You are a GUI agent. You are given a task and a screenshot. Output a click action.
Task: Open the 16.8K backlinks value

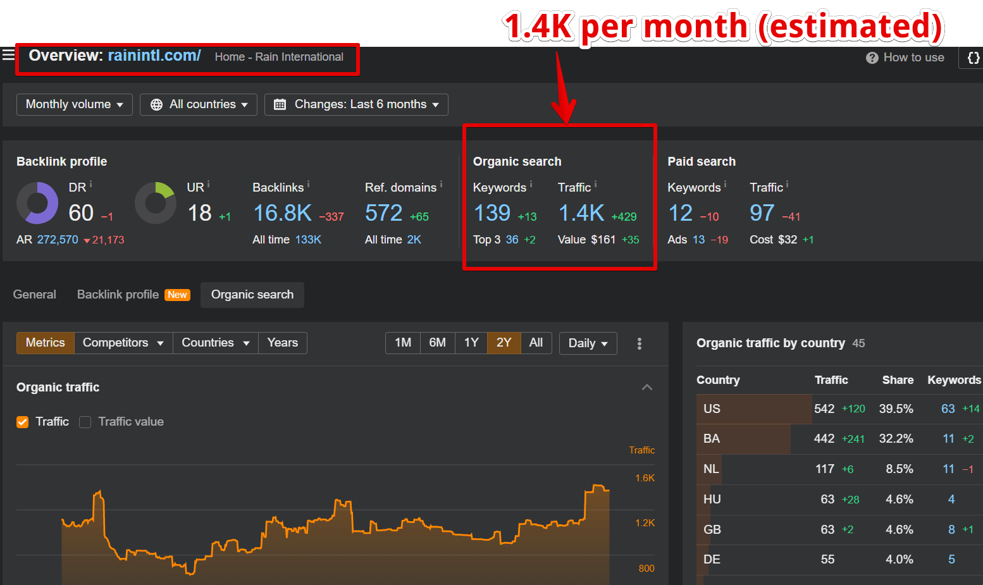pos(283,213)
